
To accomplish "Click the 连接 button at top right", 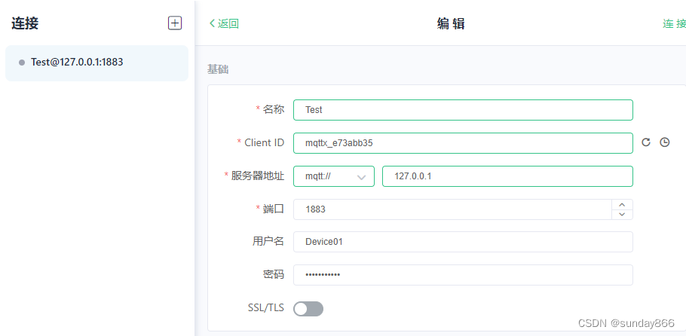I will pyautogui.click(x=674, y=23).
